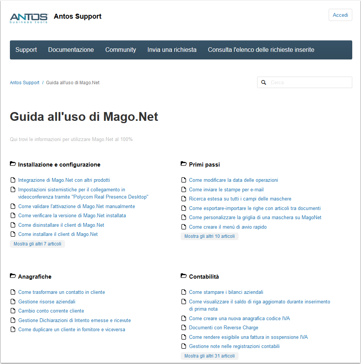Click document icon next to Come personalizzare la griglia

(x=184, y=217)
